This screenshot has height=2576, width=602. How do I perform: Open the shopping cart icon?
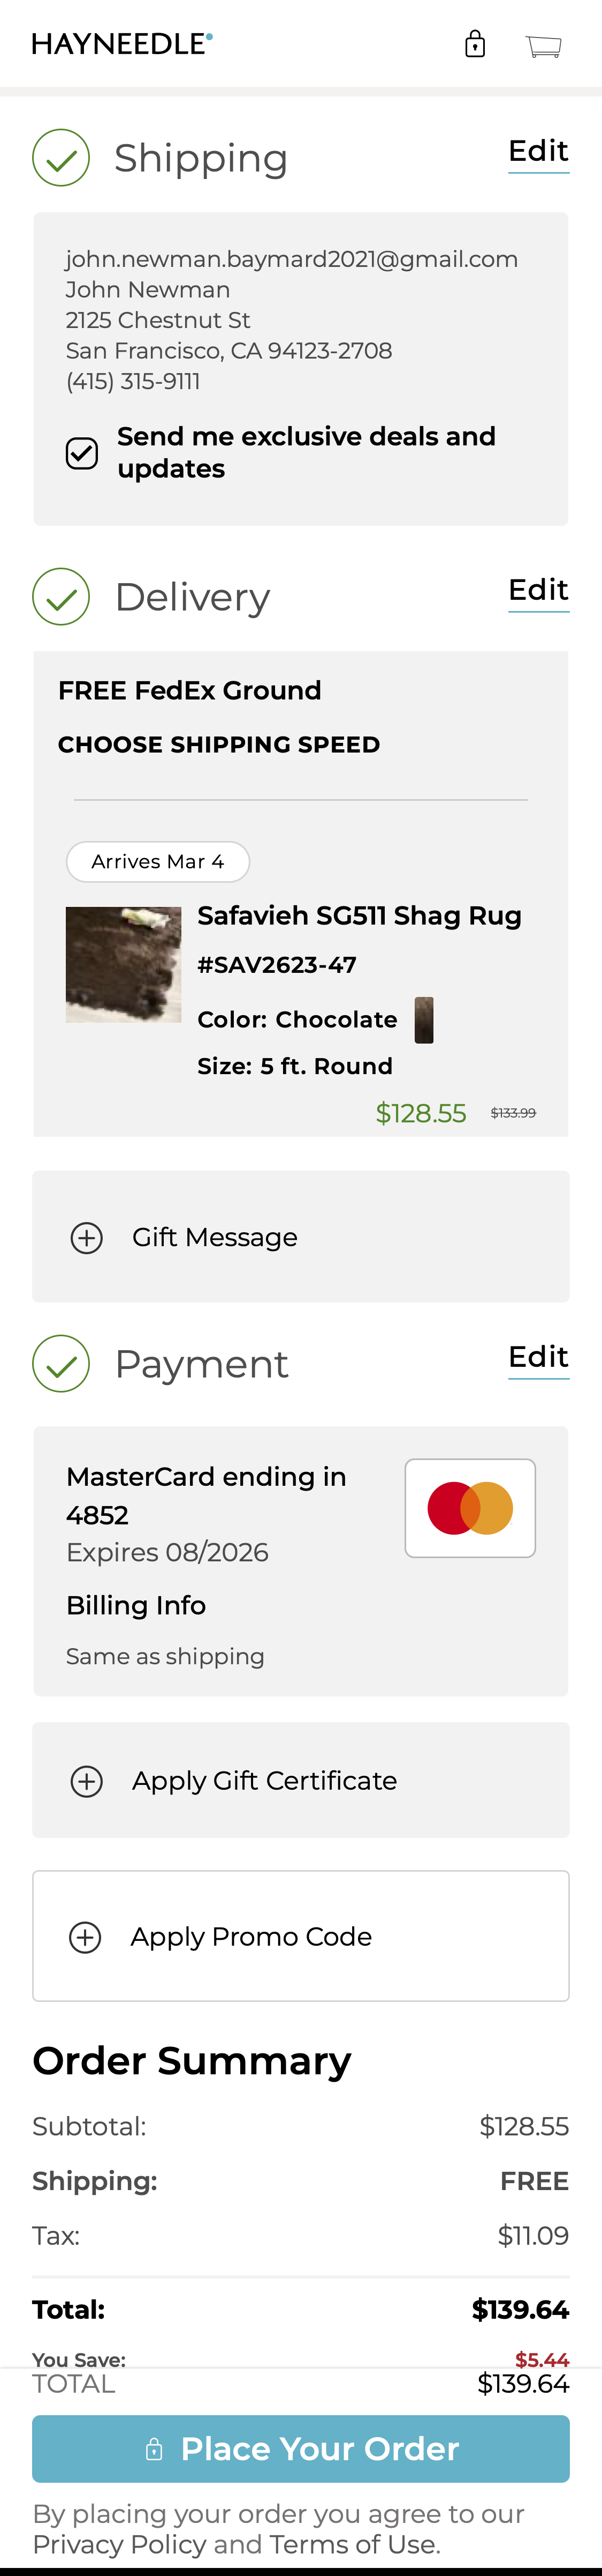point(543,45)
